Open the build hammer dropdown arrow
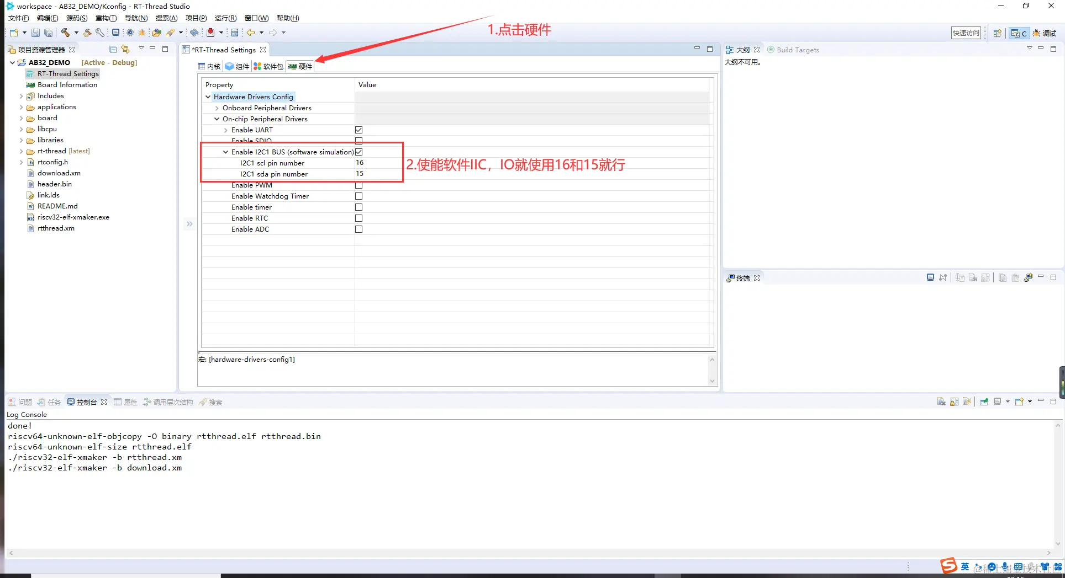The width and height of the screenshot is (1065, 578). pyautogui.click(x=76, y=33)
